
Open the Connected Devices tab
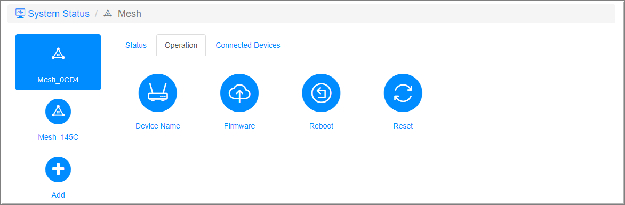[248, 45]
